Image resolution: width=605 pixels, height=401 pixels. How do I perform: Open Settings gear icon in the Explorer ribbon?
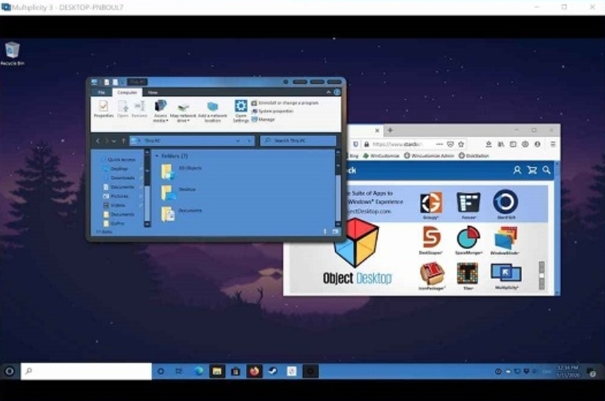click(x=241, y=106)
